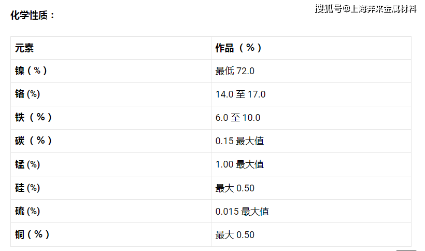The width and height of the screenshot is (425, 251).
Task: Select the 作品（%） column header cell
Action: tap(311, 48)
